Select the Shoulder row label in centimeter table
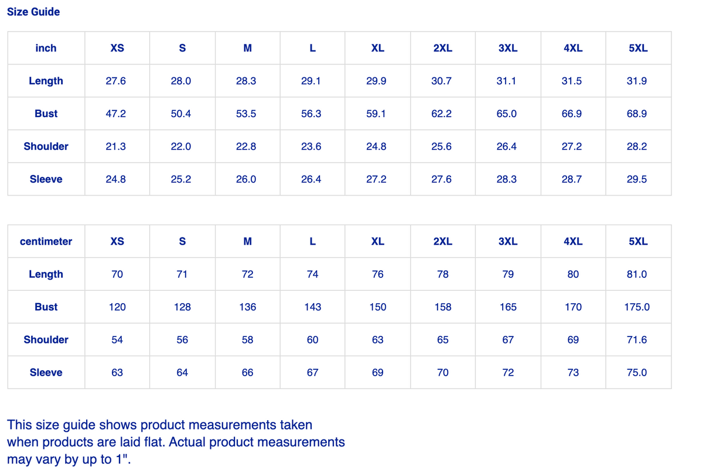Image resolution: width=703 pixels, height=471 pixels. (46, 339)
